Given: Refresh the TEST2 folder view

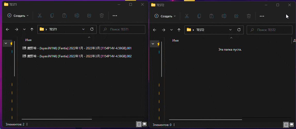Looking at the screenshot, I should (239, 30).
